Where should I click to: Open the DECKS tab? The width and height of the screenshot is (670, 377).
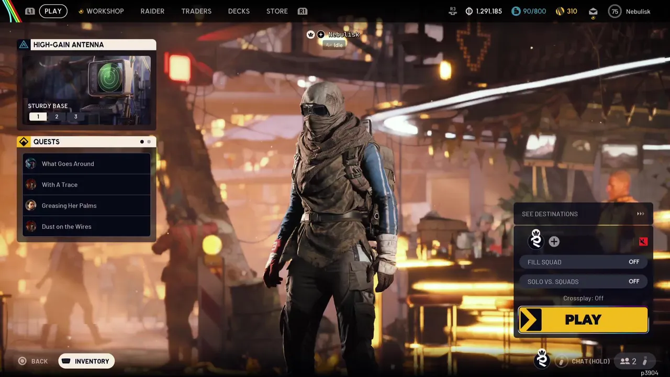(239, 11)
